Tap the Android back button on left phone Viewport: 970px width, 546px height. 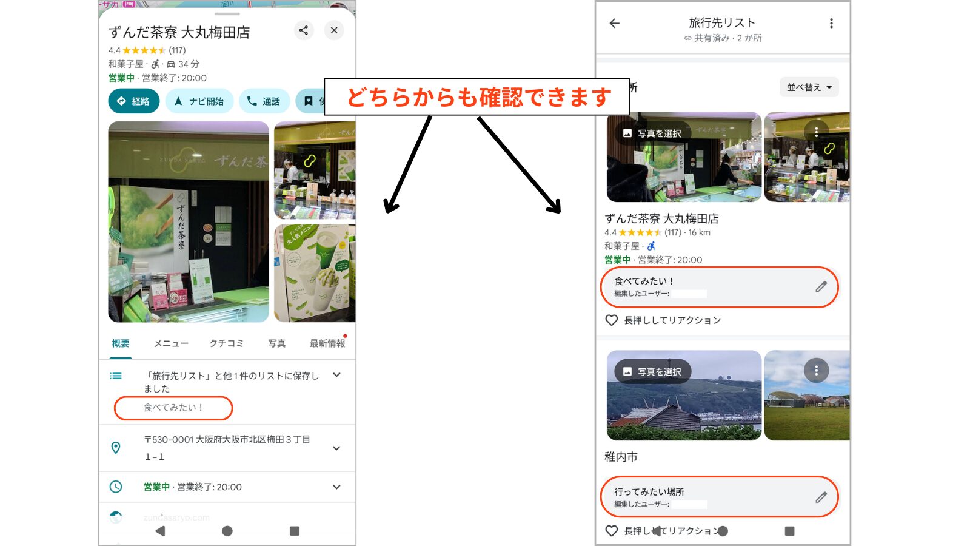click(160, 531)
